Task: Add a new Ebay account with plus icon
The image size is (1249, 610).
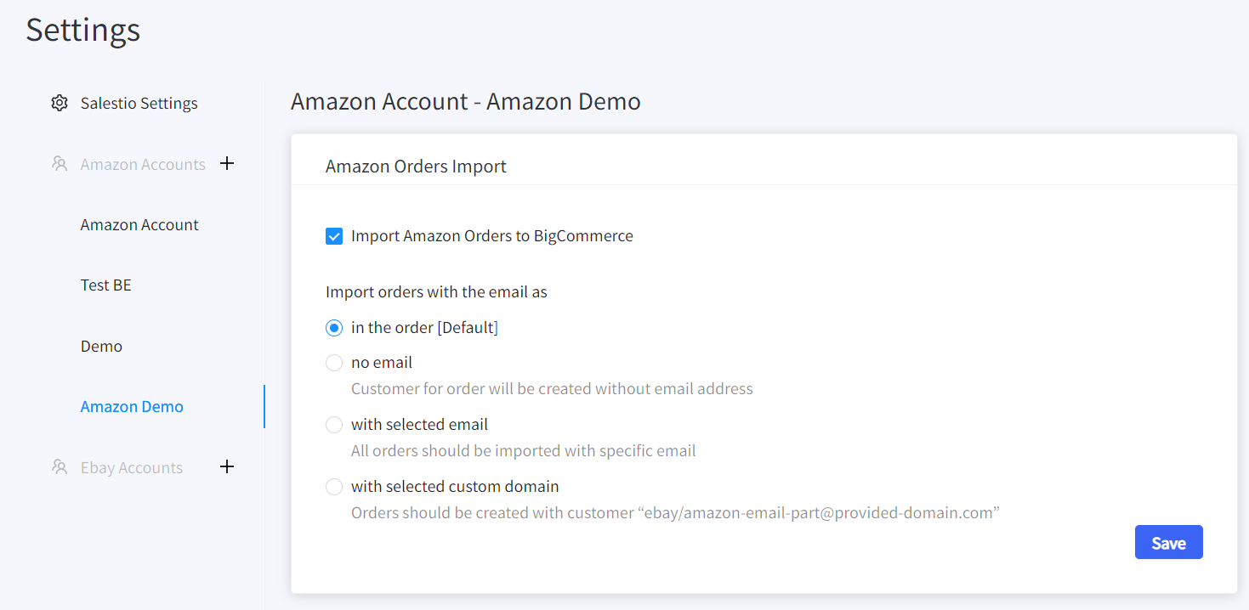Action: 227,466
